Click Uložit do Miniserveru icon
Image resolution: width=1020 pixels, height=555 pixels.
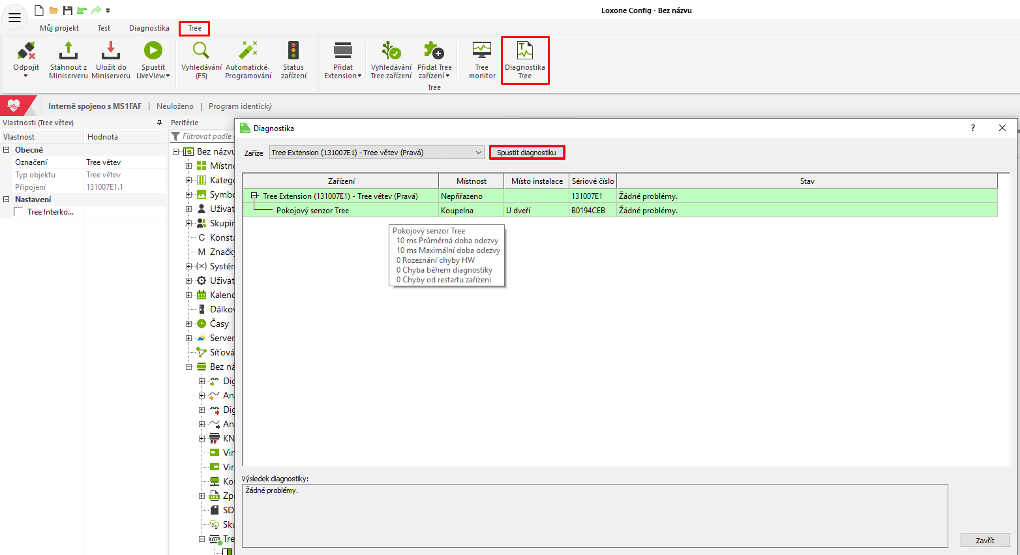(x=111, y=52)
